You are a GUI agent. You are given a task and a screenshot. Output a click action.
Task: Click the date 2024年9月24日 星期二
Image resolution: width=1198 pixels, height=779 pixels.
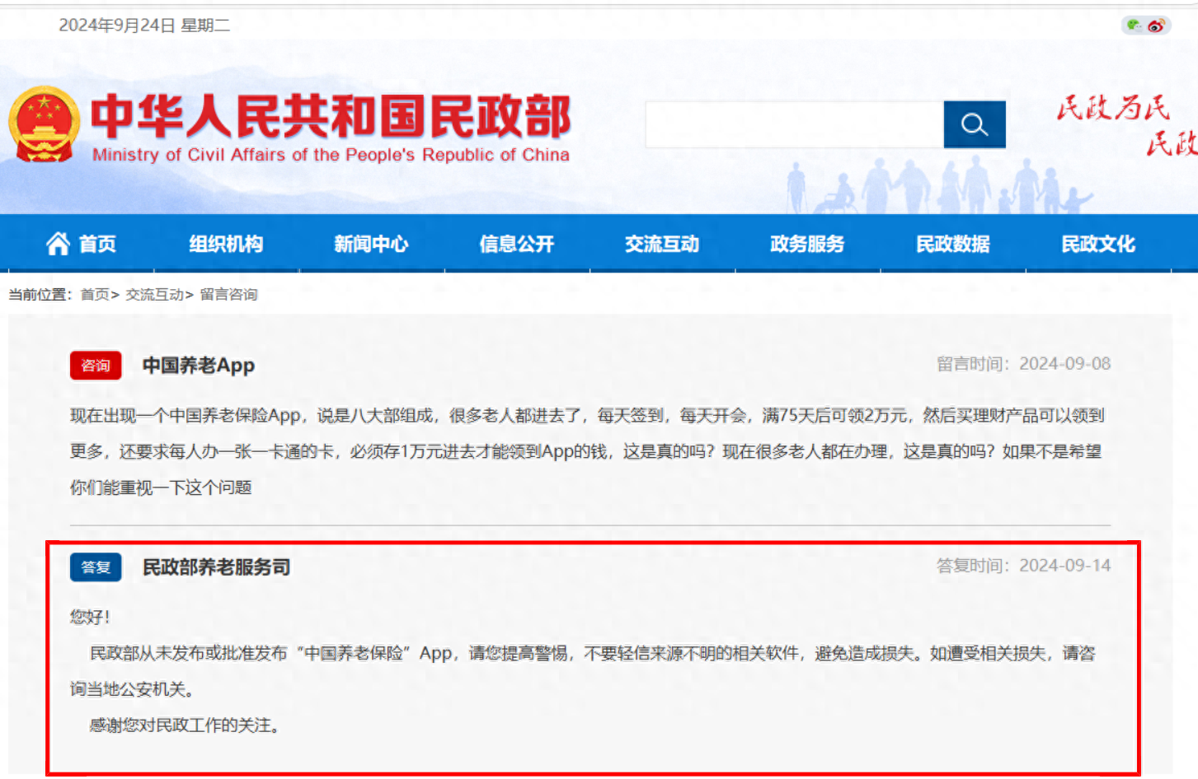144,26
